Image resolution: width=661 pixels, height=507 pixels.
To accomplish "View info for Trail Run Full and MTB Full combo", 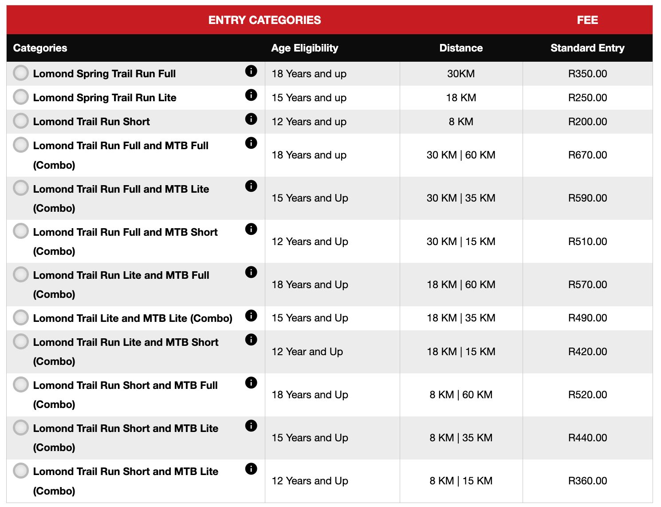I will 251,143.
